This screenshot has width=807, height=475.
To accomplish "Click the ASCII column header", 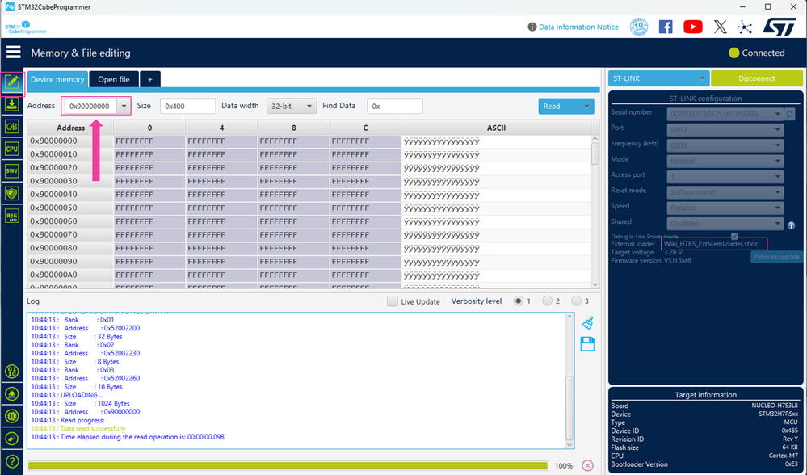I will click(496, 128).
